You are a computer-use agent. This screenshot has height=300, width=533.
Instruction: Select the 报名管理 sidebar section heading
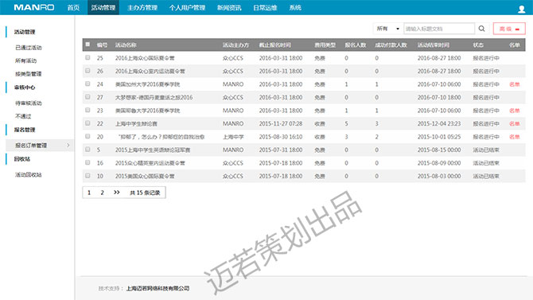click(x=25, y=130)
